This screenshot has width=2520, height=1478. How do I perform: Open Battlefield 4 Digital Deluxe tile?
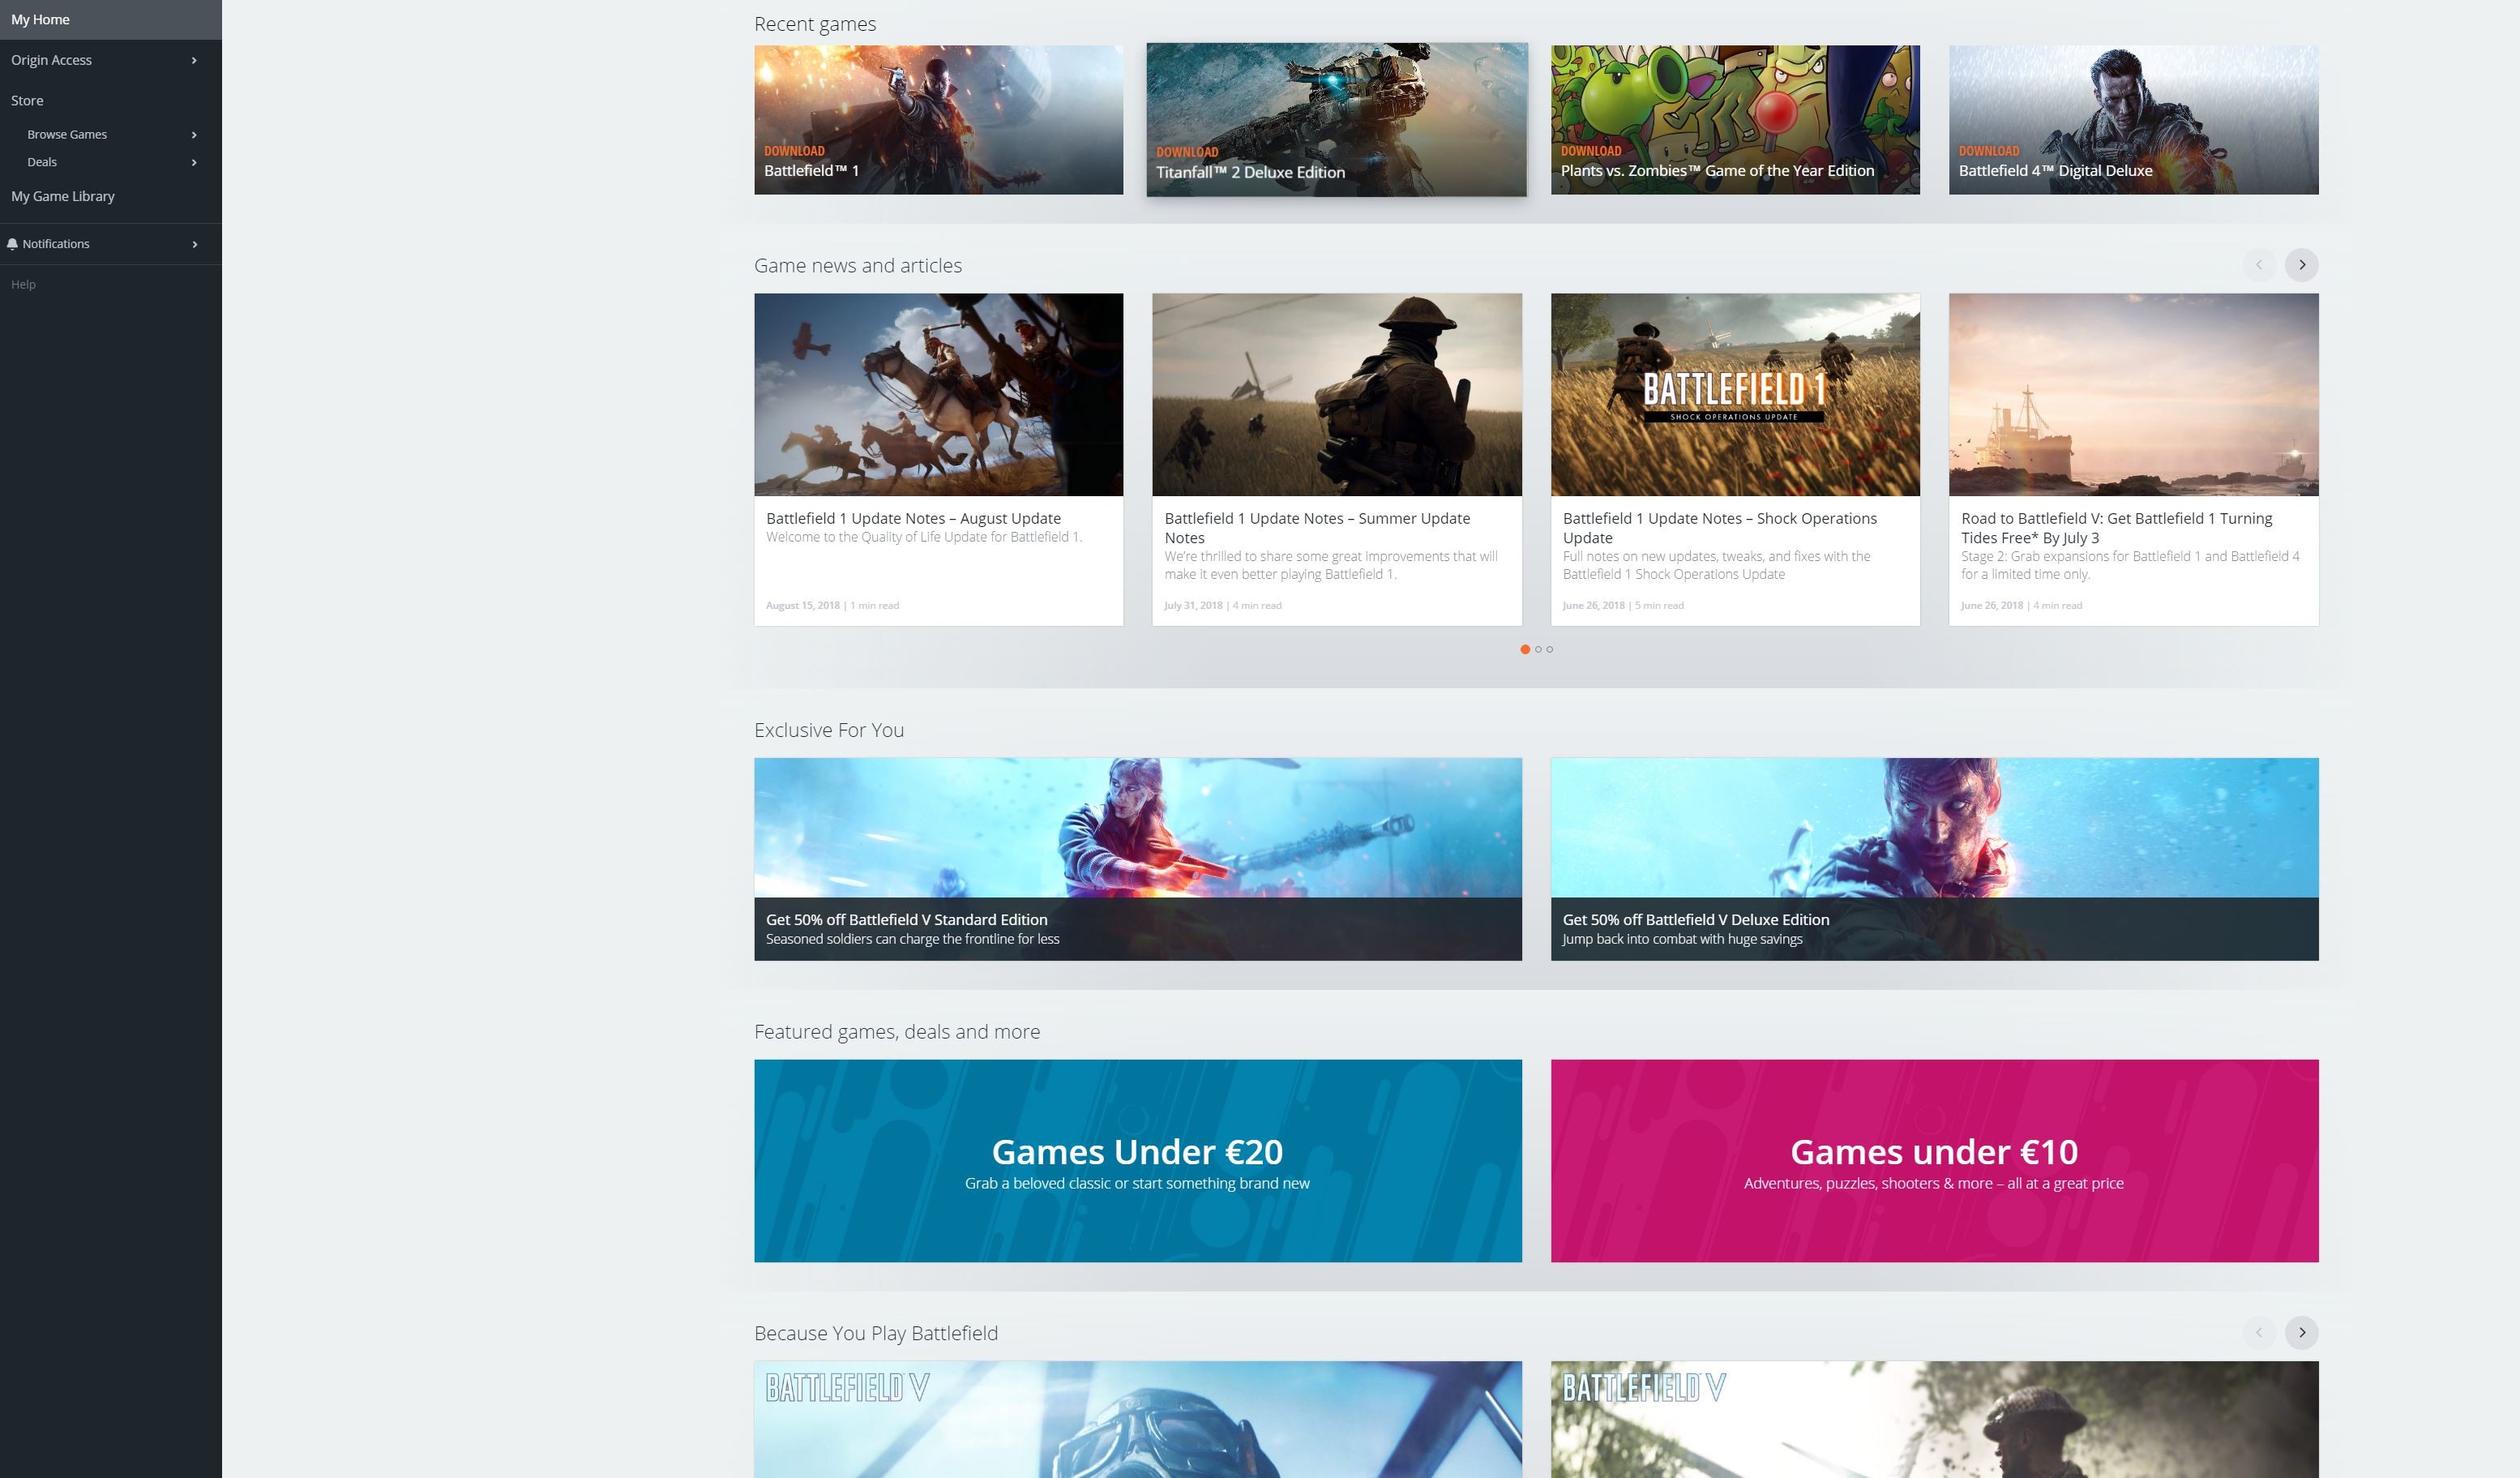click(x=2133, y=119)
